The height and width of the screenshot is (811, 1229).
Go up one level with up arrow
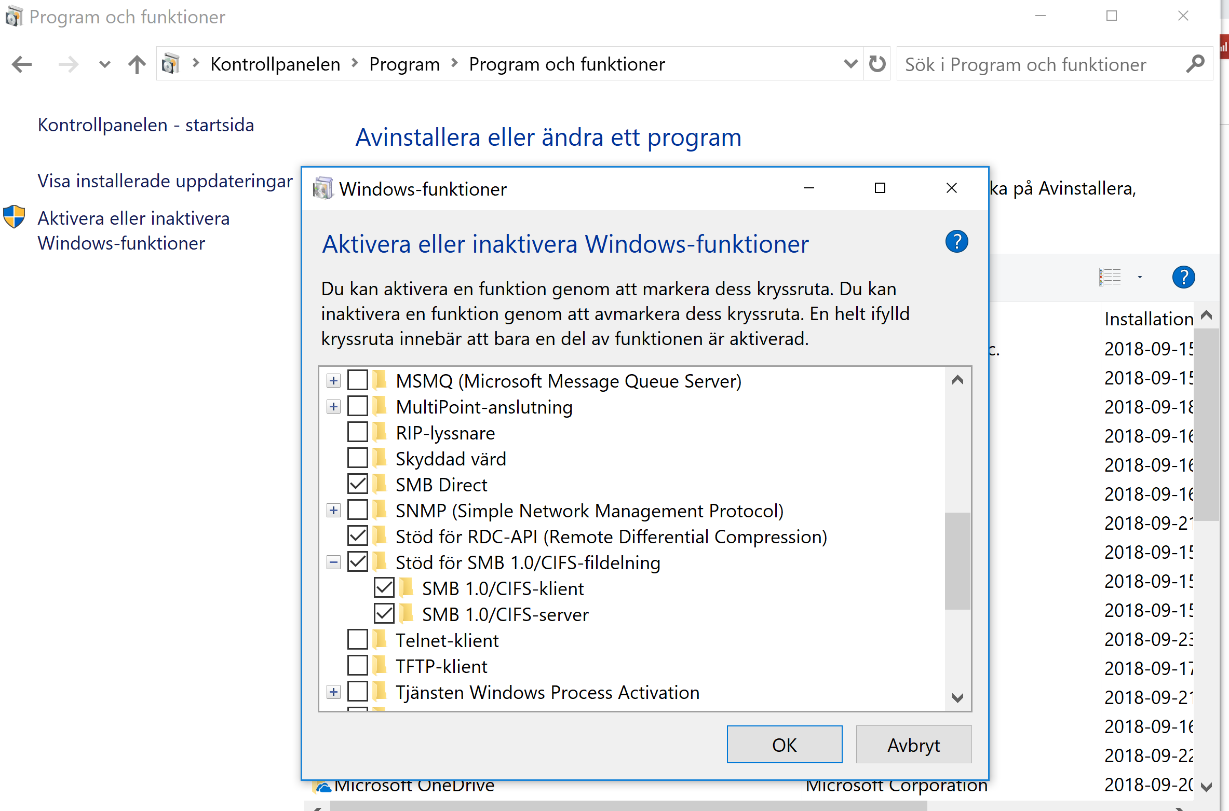[137, 65]
